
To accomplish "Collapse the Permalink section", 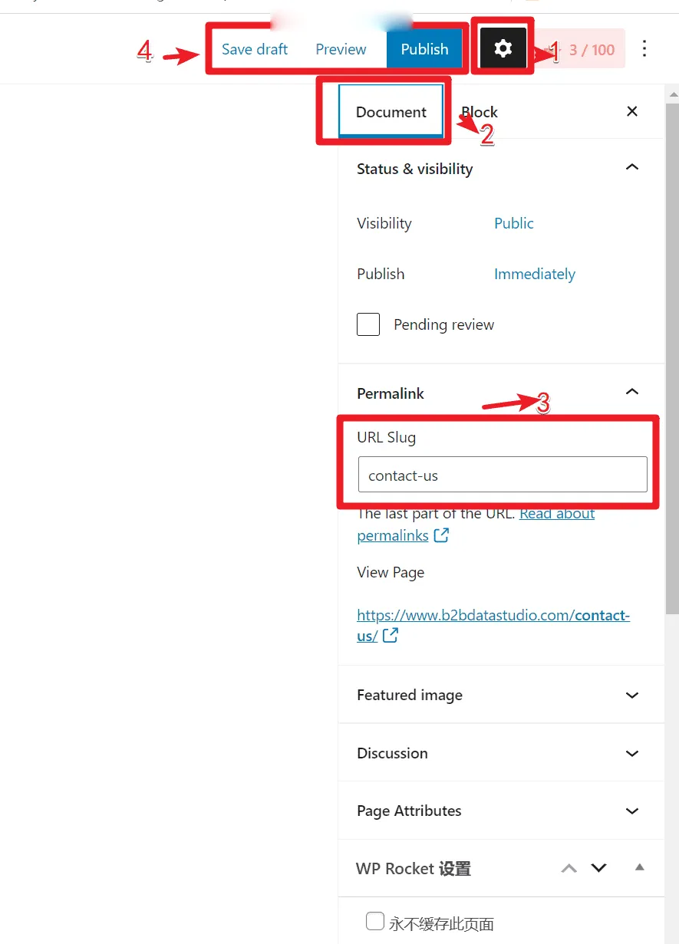I will click(632, 392).
